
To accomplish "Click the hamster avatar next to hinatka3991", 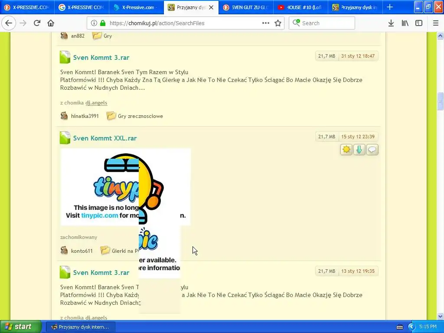I will pos(64,116).
